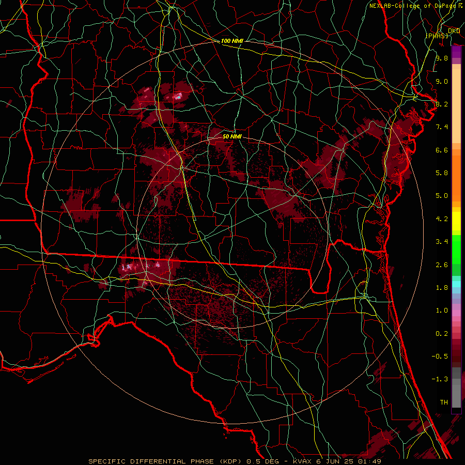The height and width of the screenshot is (465, 465).
Task: Click the 100 NMI range ring label
Action: pos(232,41)
